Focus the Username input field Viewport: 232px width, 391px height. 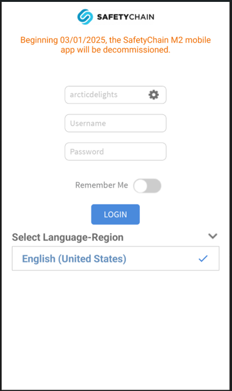pos(115,123)
